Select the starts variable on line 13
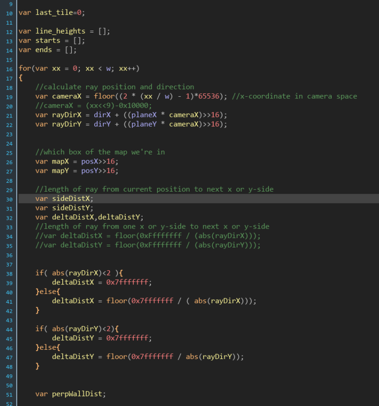The width and height of the screenshot is (379, 406). coord(48,41)
